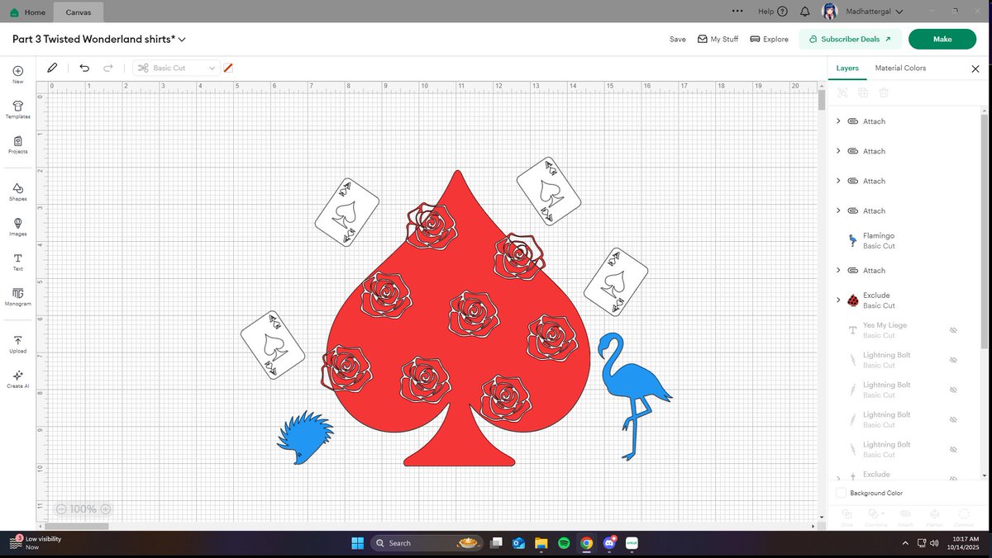
Task: Click the Delete trash icon in Layers
Action: click(x=884, y=93)
